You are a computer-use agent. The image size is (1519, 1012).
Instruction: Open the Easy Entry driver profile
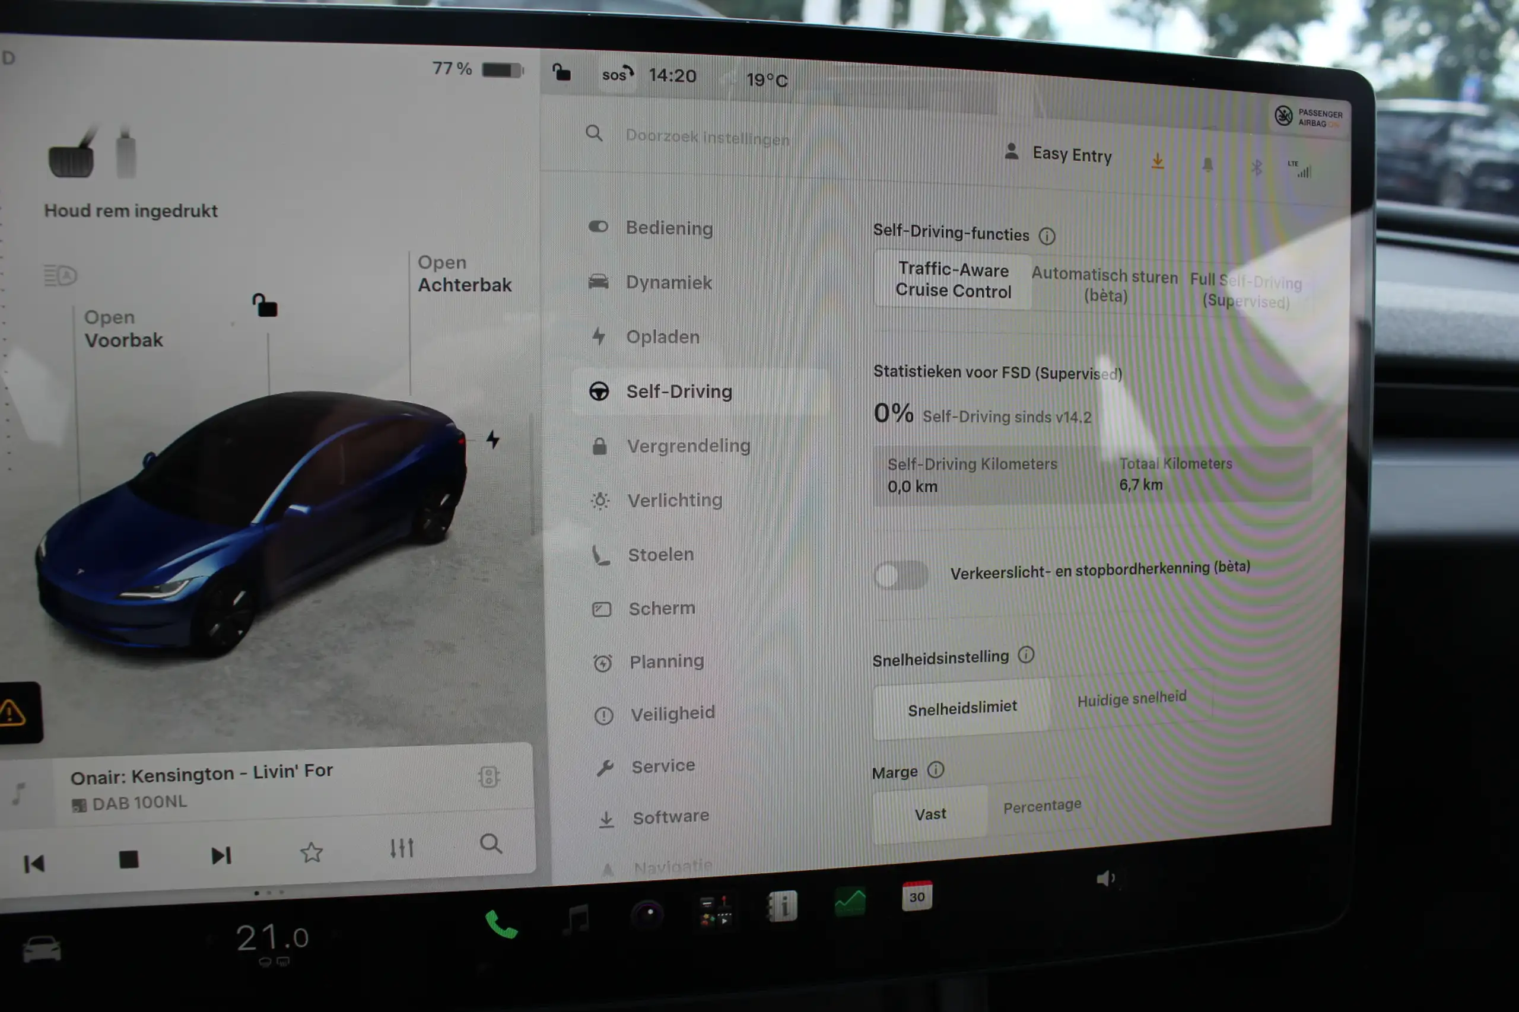(1058, 154)
